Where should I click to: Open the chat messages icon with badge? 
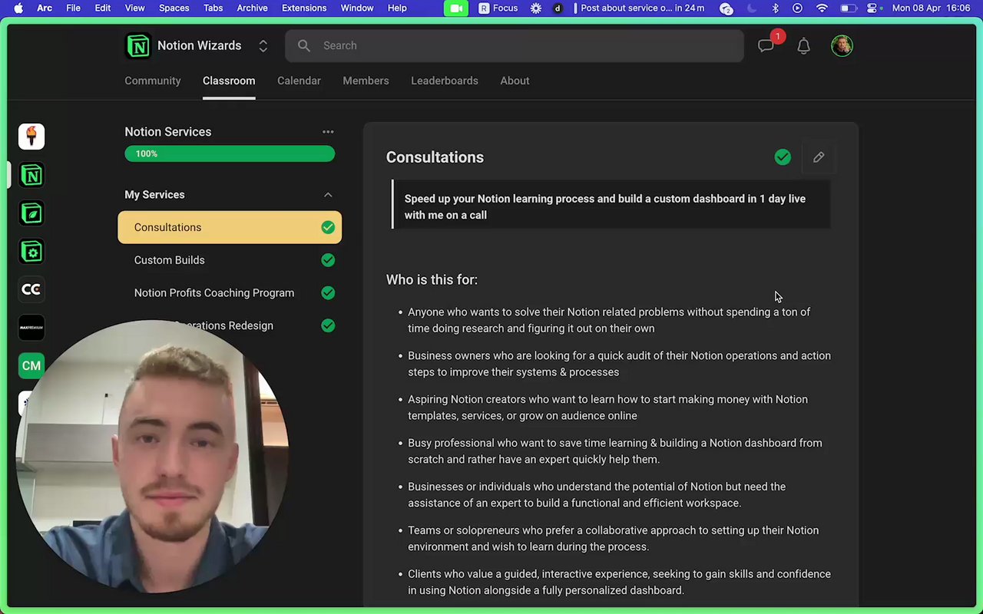pyautogui.click(x=766, y=46)
